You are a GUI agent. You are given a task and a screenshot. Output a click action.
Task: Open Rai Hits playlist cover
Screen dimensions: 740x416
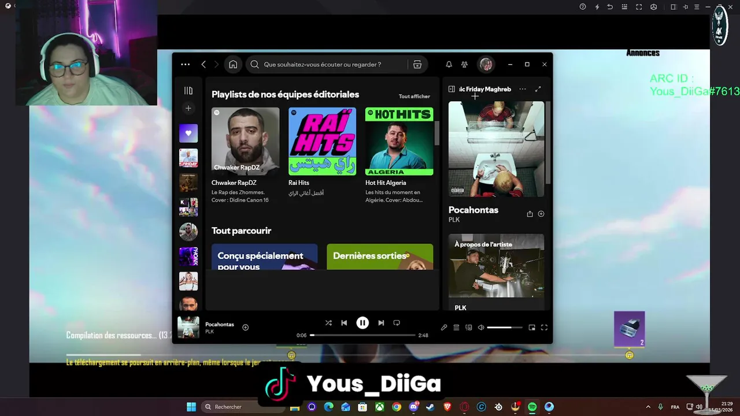point(322,141)
